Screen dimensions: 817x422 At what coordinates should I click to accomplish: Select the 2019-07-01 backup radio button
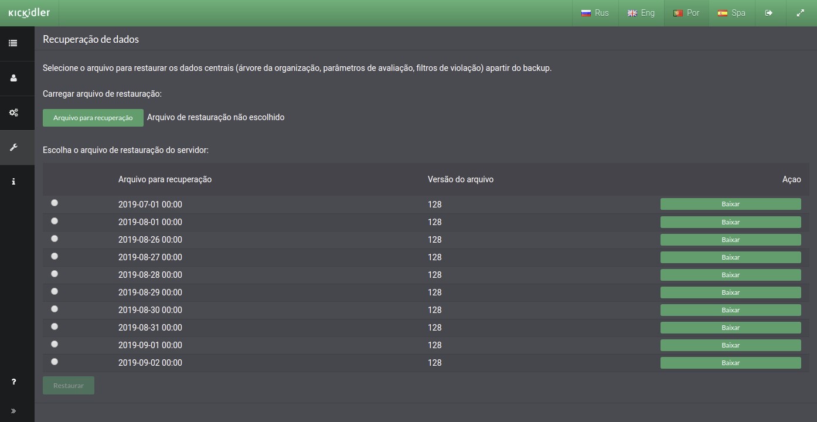[55, 203]
